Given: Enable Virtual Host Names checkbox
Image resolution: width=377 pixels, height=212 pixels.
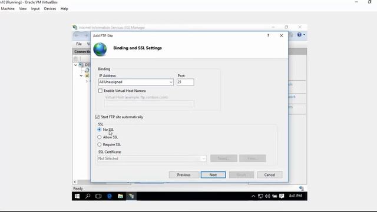Looking at the screenshot, I should pos(100,91).
